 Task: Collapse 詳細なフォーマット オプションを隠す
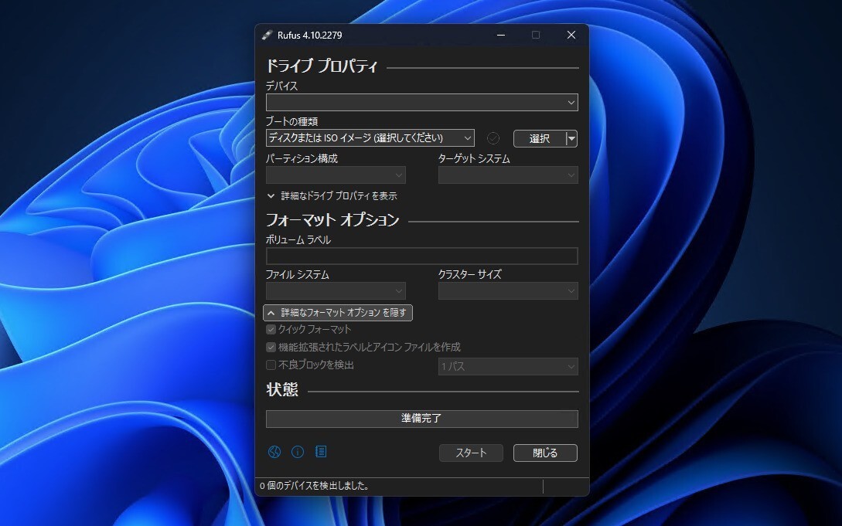tap(338, 313)
